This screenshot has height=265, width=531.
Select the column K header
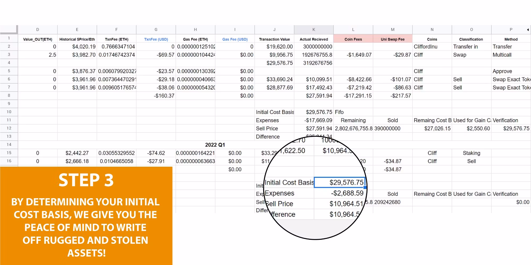click(314, 30)
